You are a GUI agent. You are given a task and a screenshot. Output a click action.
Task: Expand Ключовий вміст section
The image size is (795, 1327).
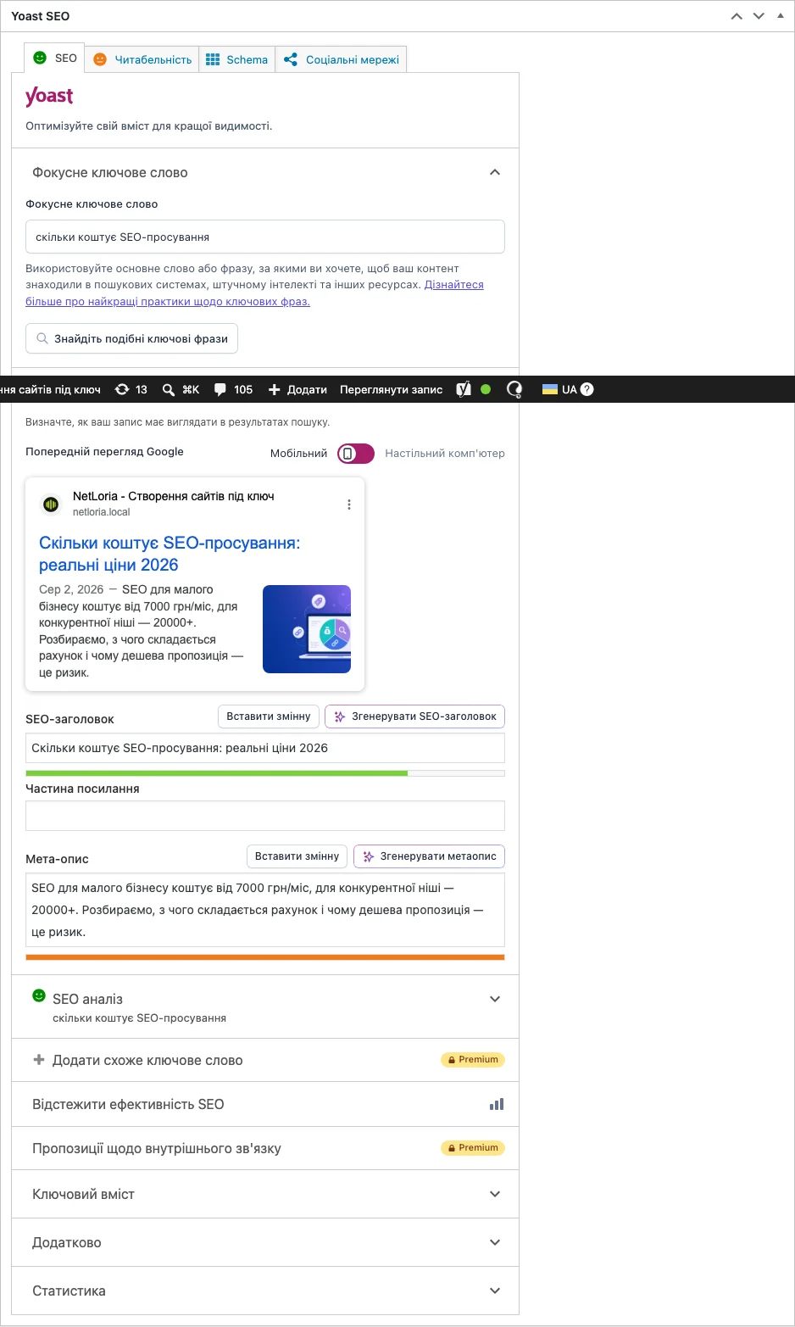pos(495,1194)
